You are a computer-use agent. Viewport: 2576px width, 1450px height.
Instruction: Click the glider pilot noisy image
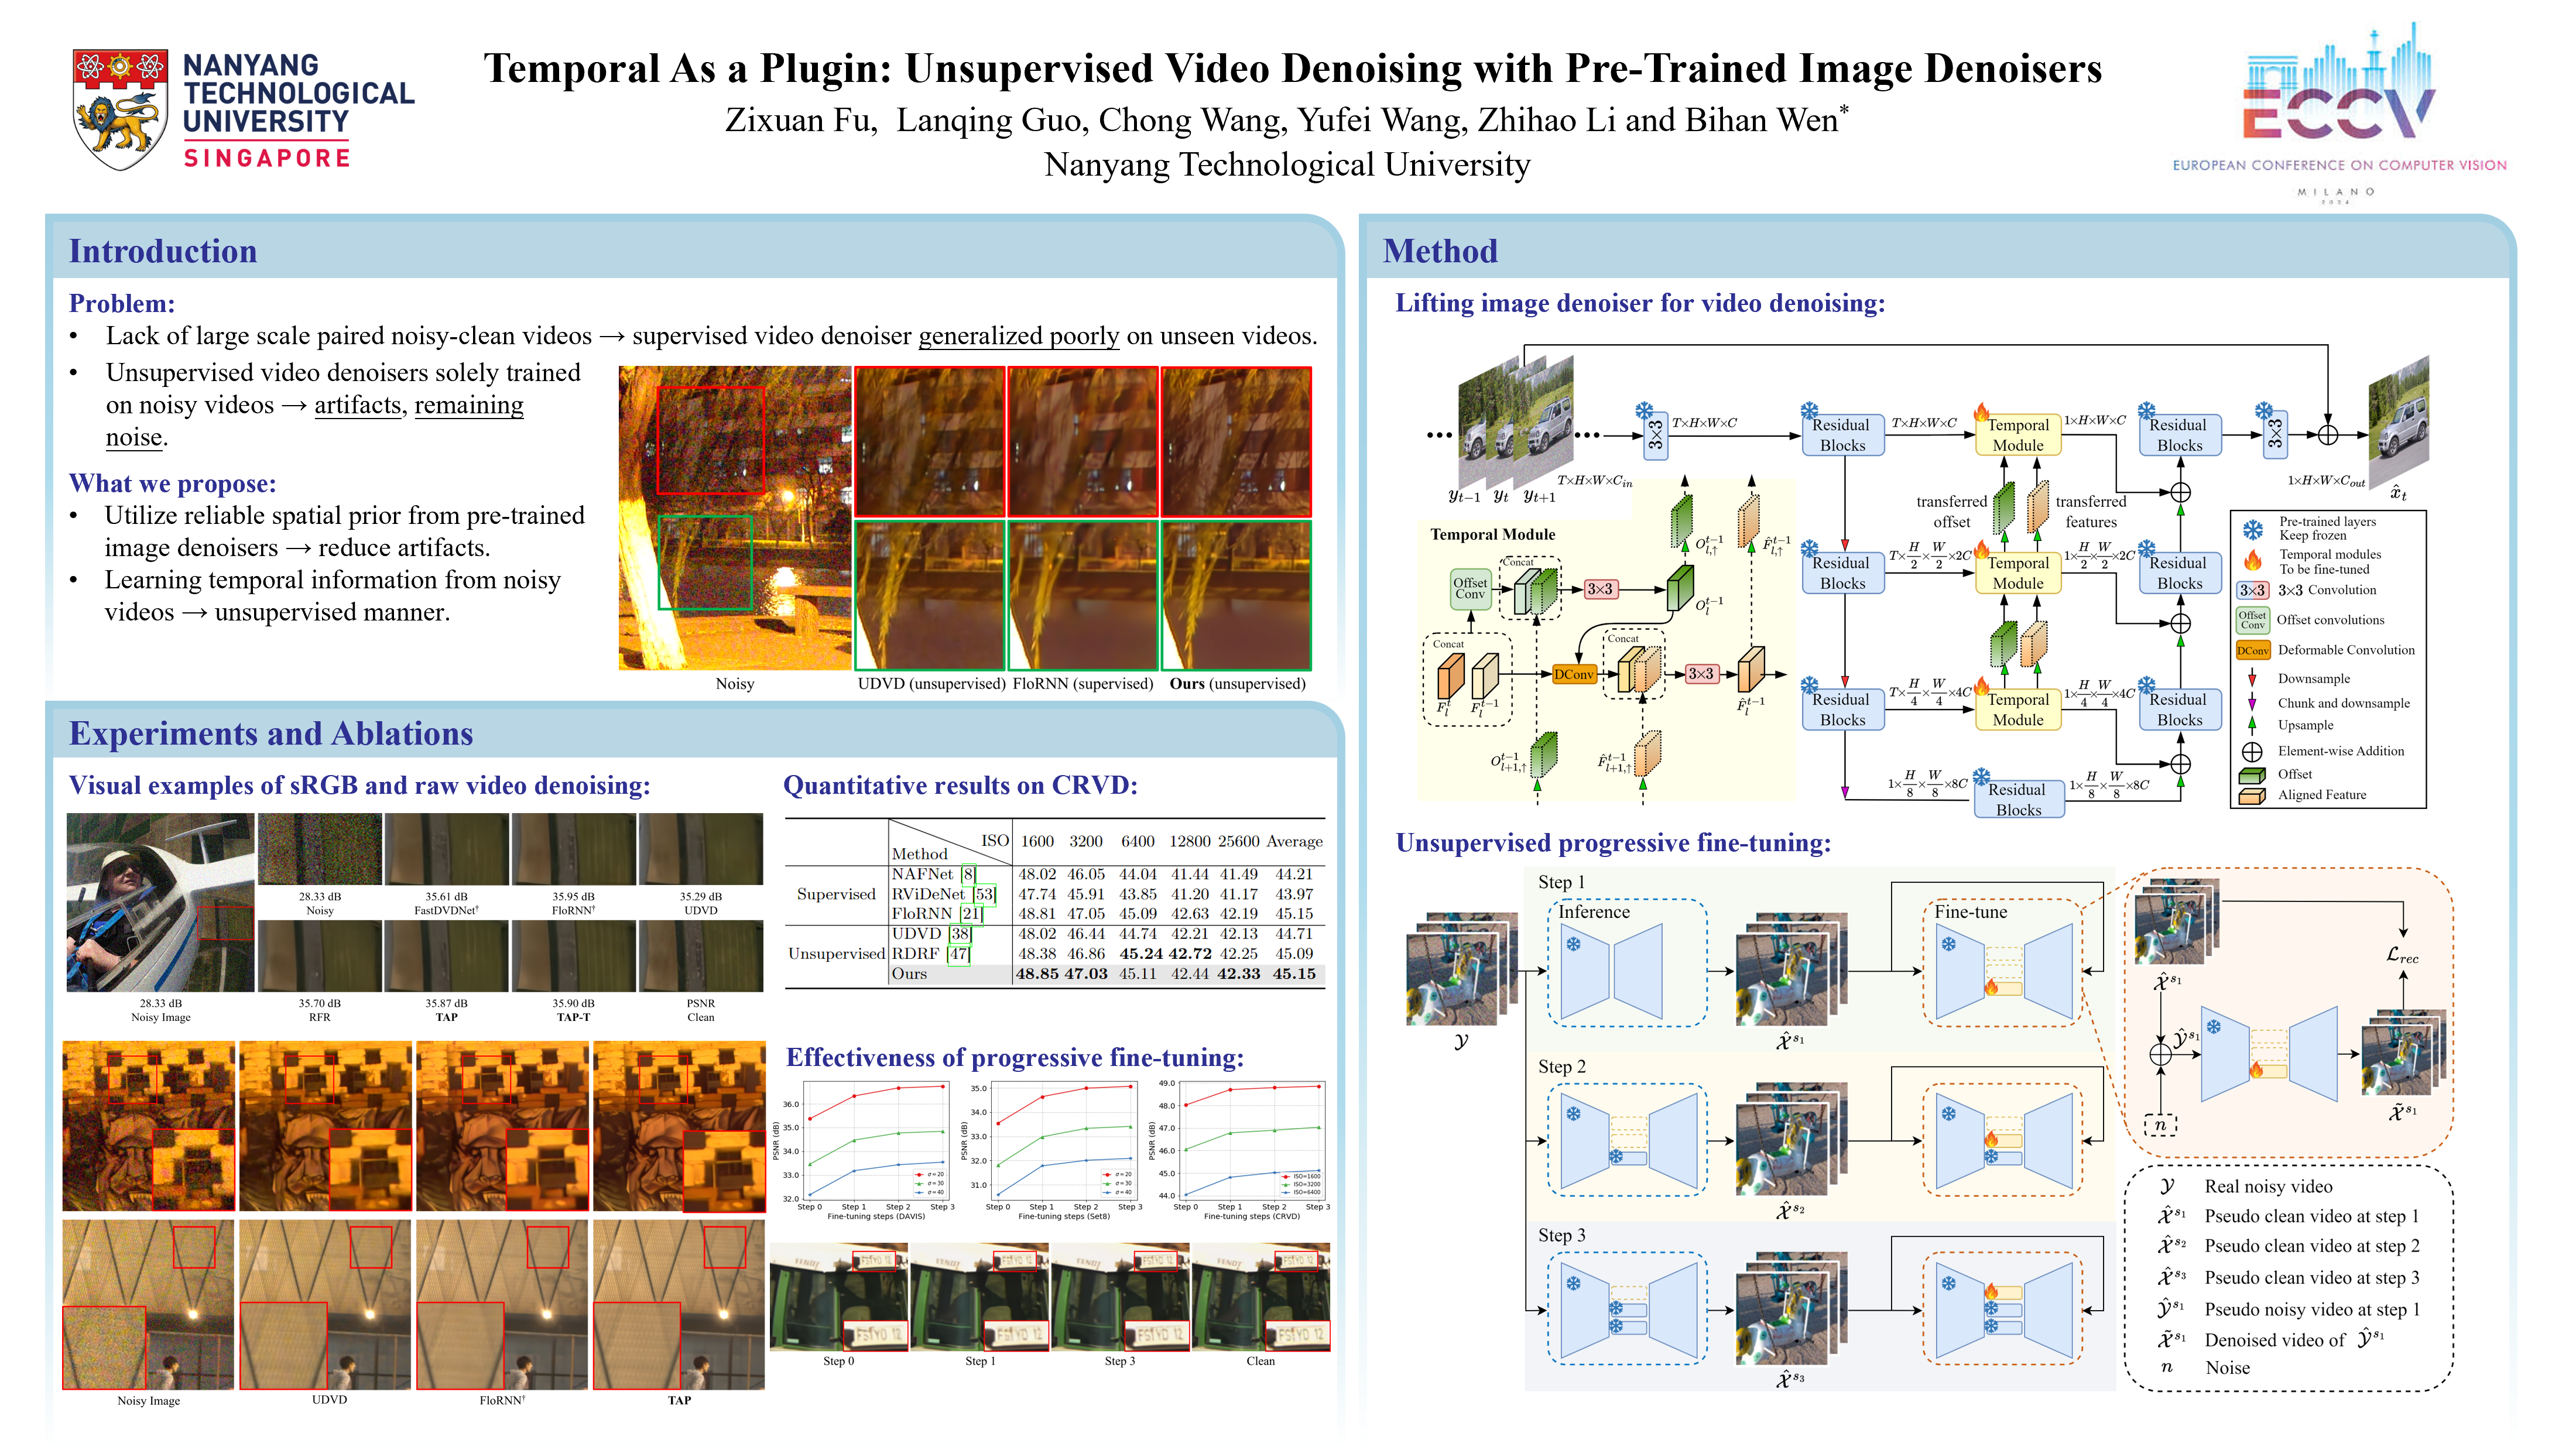point(161,903)
